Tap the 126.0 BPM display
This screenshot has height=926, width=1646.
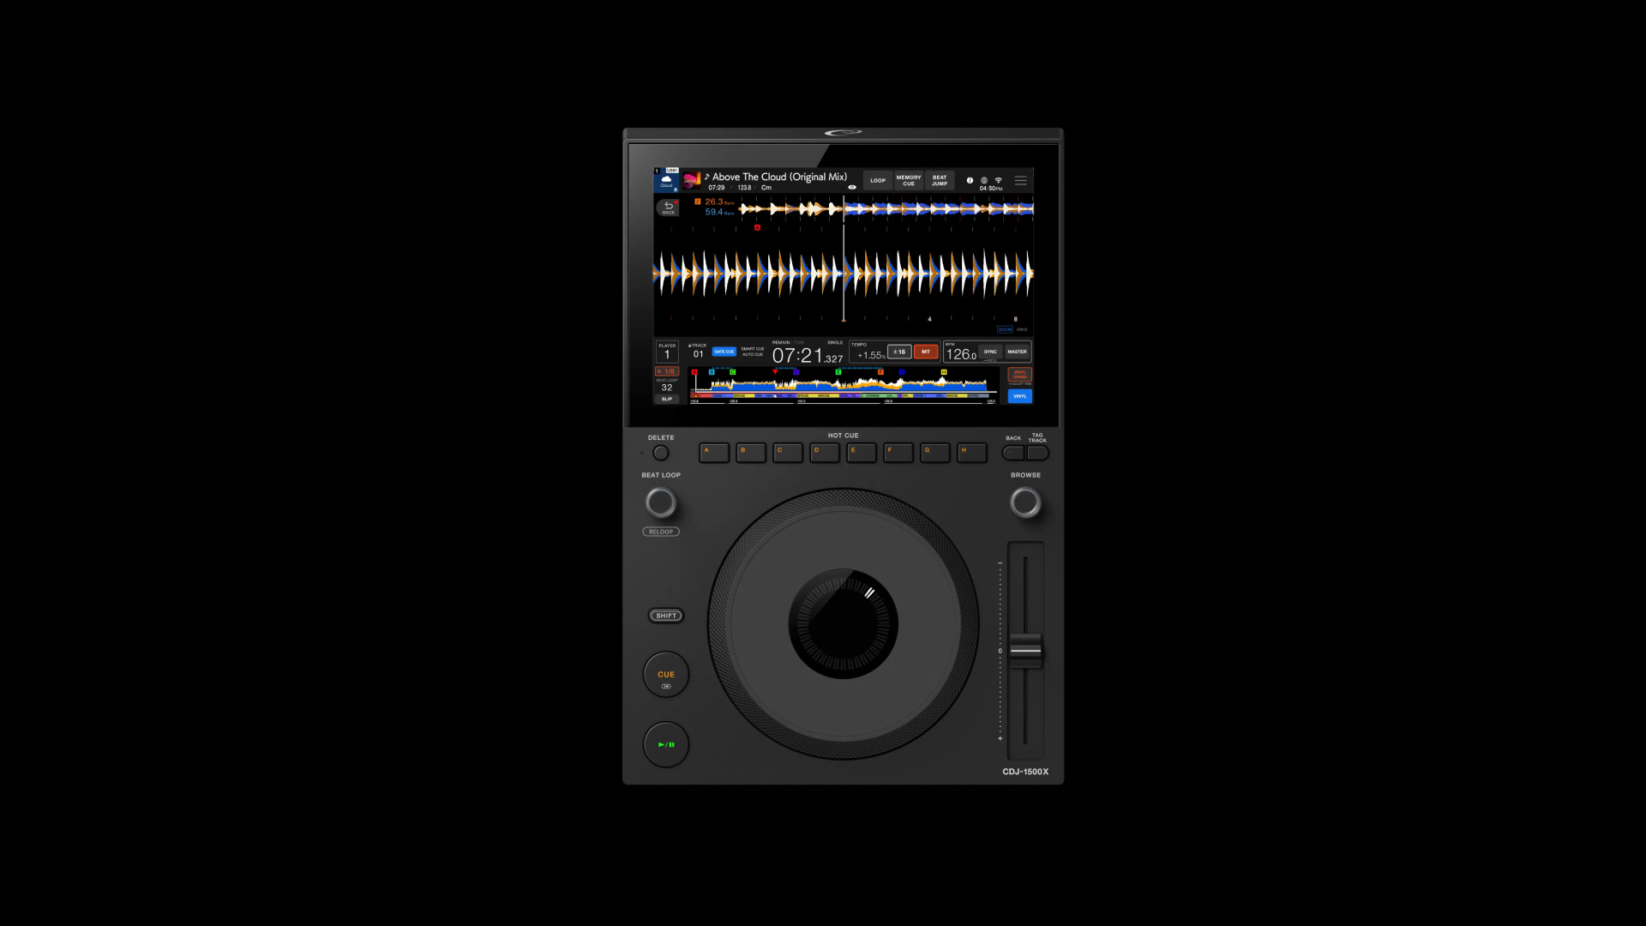(961, 354)
